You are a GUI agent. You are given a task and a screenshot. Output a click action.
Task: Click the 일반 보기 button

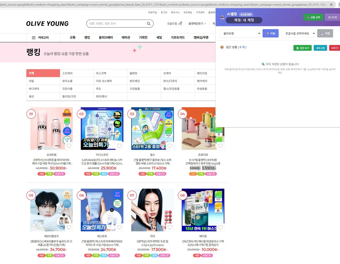[302, 48]
